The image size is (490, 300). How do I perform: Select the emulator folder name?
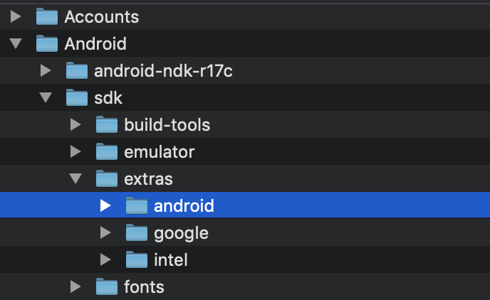point(159,151)
